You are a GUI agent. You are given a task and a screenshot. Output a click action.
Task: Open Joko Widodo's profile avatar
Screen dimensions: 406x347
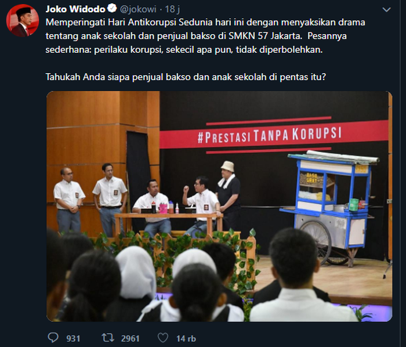23,20
